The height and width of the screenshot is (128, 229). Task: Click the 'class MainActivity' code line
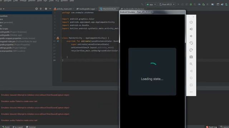tap(86, 38)
